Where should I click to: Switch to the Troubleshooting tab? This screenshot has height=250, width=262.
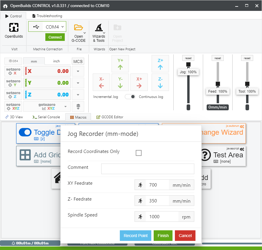click(47, 16)
